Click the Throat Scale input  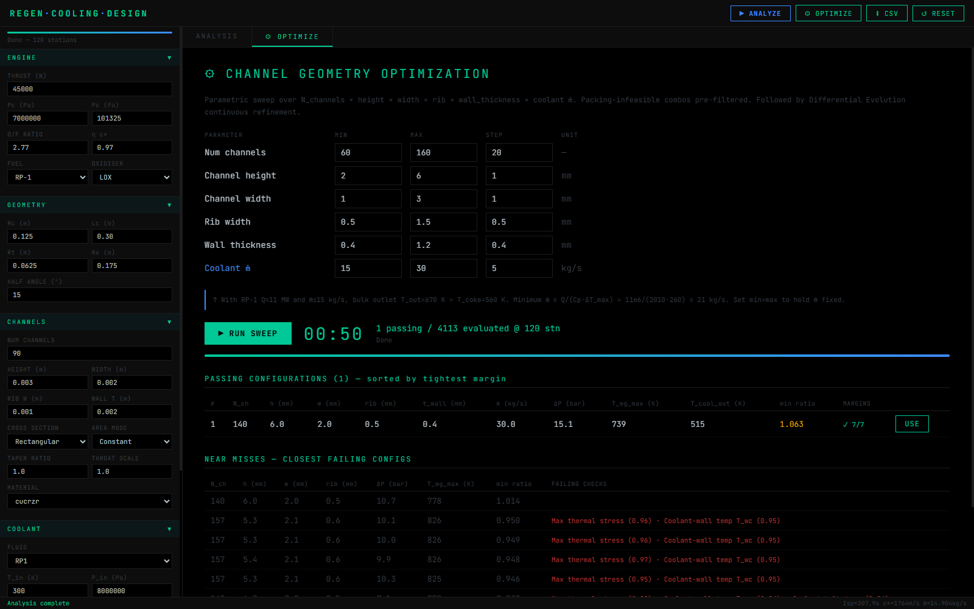(x=132, y=471)
